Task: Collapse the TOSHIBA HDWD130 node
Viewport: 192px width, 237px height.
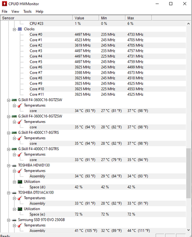Action: [x=8, y=165]
